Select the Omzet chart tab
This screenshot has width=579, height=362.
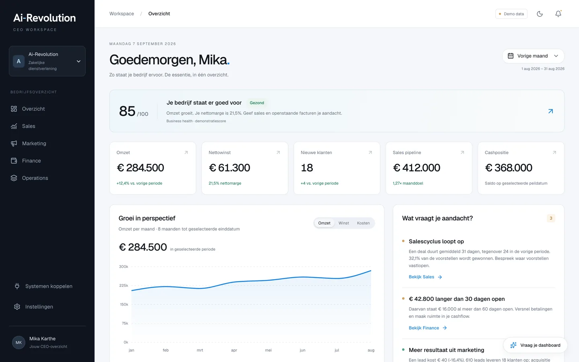(324, 223)
